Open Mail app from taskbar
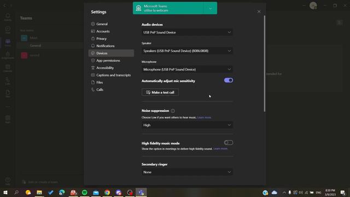 (x=96, y=192)
